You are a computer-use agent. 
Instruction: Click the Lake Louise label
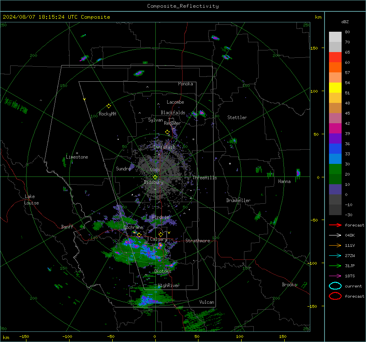point(32,200)
